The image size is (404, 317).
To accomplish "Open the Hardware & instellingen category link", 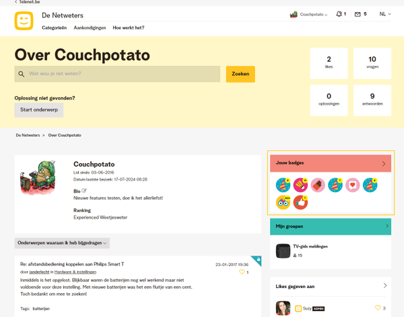I will (x=75, y=272).
